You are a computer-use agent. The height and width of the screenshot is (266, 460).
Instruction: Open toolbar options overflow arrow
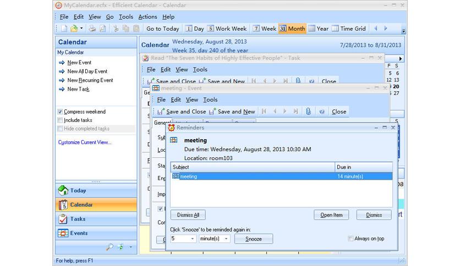(403, 31)
